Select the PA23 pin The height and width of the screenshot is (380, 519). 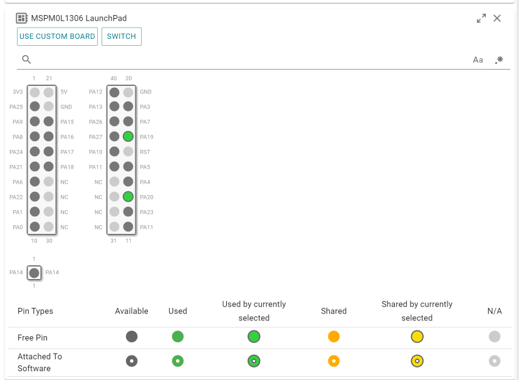pyautogui.click(x=128, y=212)
